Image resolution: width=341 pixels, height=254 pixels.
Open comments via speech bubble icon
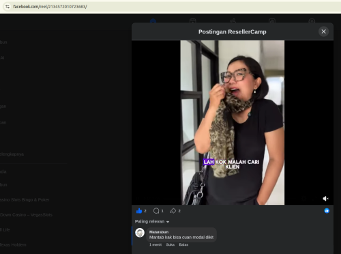pyautogui.click(x=156, y=211)
